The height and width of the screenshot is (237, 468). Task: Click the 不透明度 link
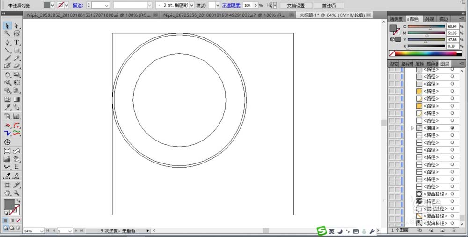[232, 6]
